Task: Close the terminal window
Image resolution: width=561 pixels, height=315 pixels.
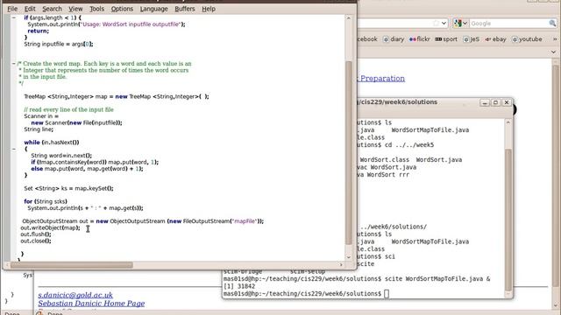Action: coord(507,103)
